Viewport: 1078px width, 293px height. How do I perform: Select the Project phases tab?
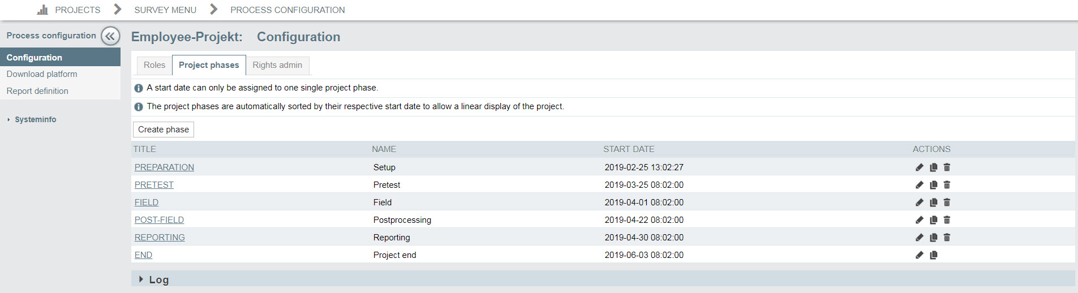pyautogui.click(x=209, y=65)
